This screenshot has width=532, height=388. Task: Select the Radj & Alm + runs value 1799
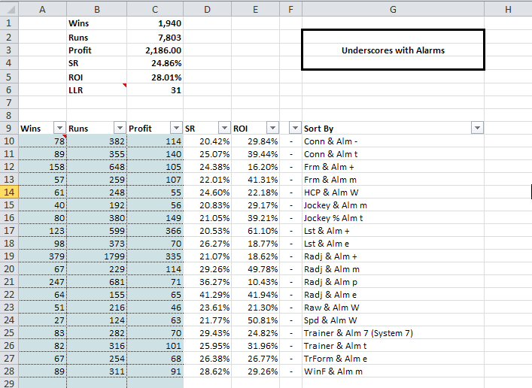[96, 256]
